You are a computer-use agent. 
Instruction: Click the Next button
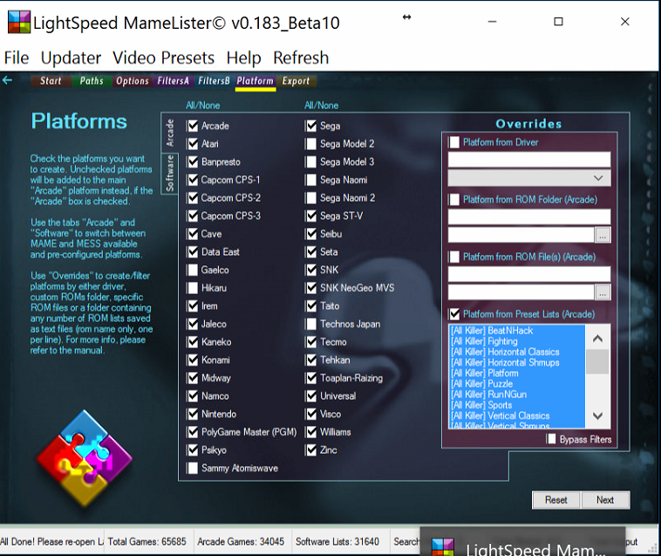coord(605,500)
